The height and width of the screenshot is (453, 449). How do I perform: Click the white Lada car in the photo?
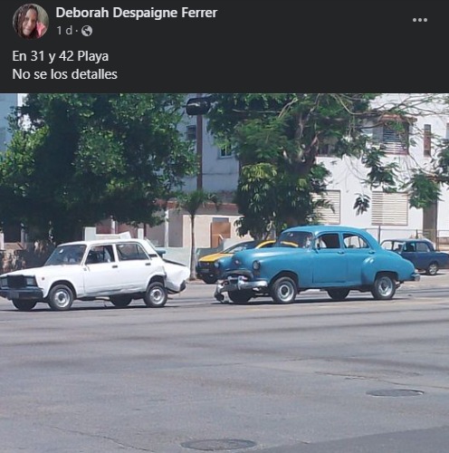click(94, 274)
